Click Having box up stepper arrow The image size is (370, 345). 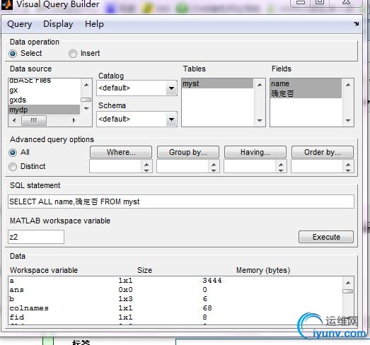click(x=281, y=164)
